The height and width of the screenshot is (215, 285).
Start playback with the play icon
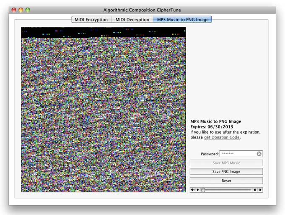pyautogui.click(x=198, y=190)
